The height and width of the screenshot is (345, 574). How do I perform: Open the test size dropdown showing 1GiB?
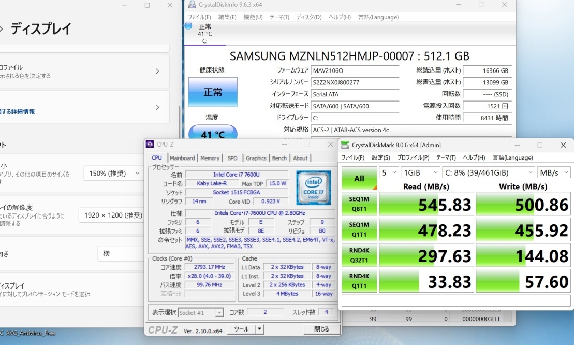(x=420, y=172)
